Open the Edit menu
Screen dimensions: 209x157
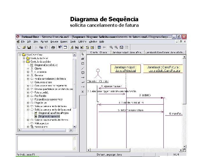pyautogui.click(x=29, y=42)
